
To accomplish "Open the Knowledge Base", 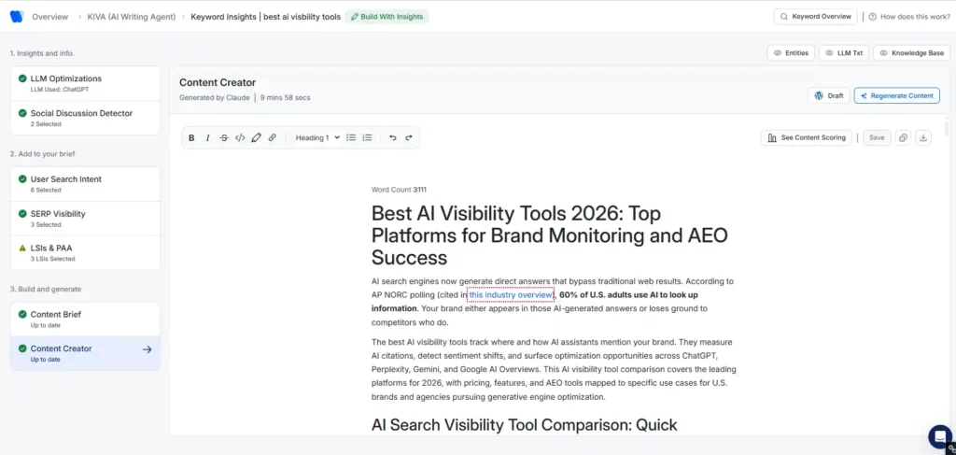I will point(911,53).
